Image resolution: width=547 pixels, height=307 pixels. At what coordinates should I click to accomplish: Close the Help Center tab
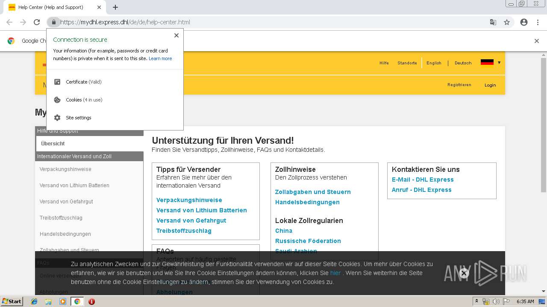99,7
